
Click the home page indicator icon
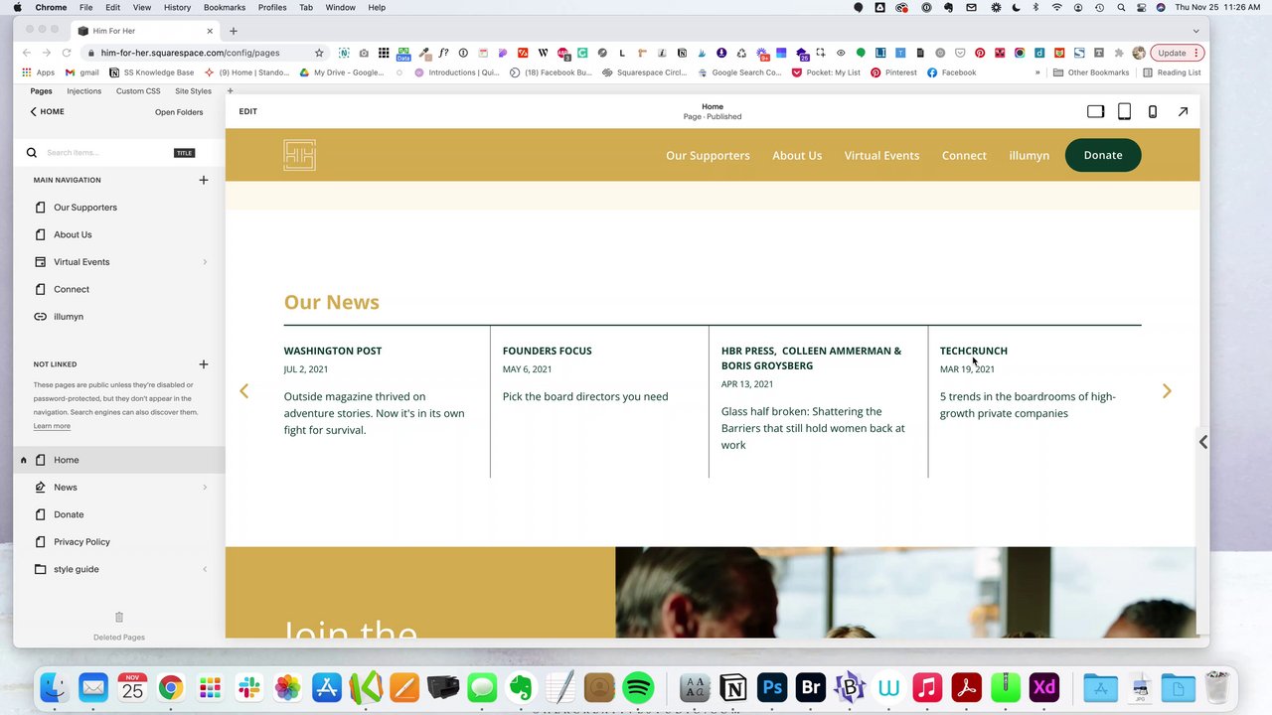23,460
